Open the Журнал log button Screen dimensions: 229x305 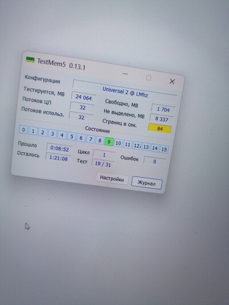pyautogui.click(x=147, y=183)
